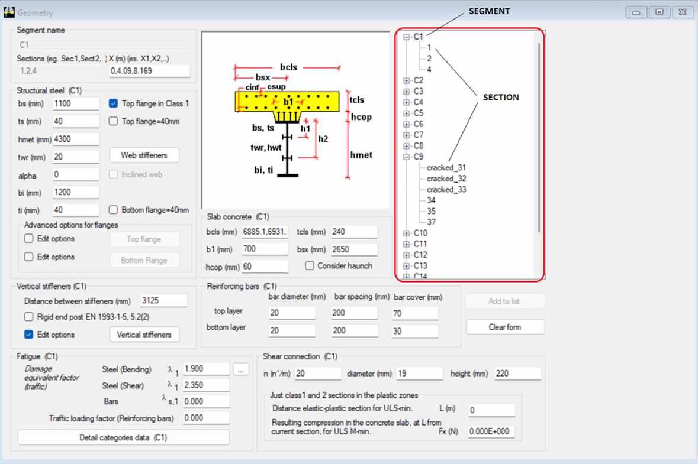The height and width of the screenshot is (464, 698).
Task: Toggle Top flange in Class 1 checkbox
Action: [x=114, y=103]
